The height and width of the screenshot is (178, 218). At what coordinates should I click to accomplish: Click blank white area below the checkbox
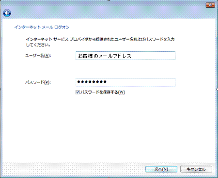tap(109, 129)
